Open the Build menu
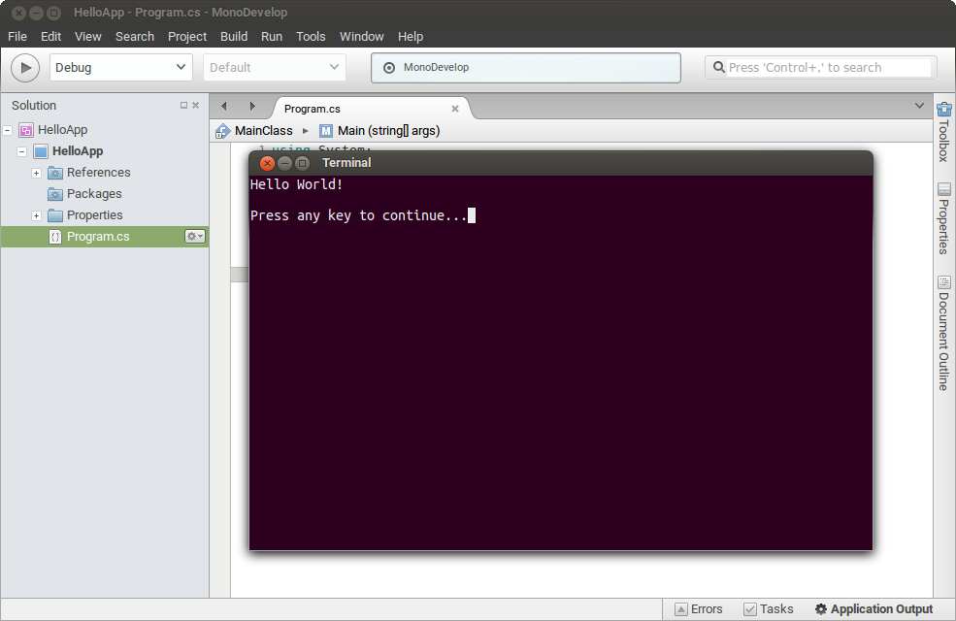The width and height of the screenshot is (956, 621). coord(233,36)
